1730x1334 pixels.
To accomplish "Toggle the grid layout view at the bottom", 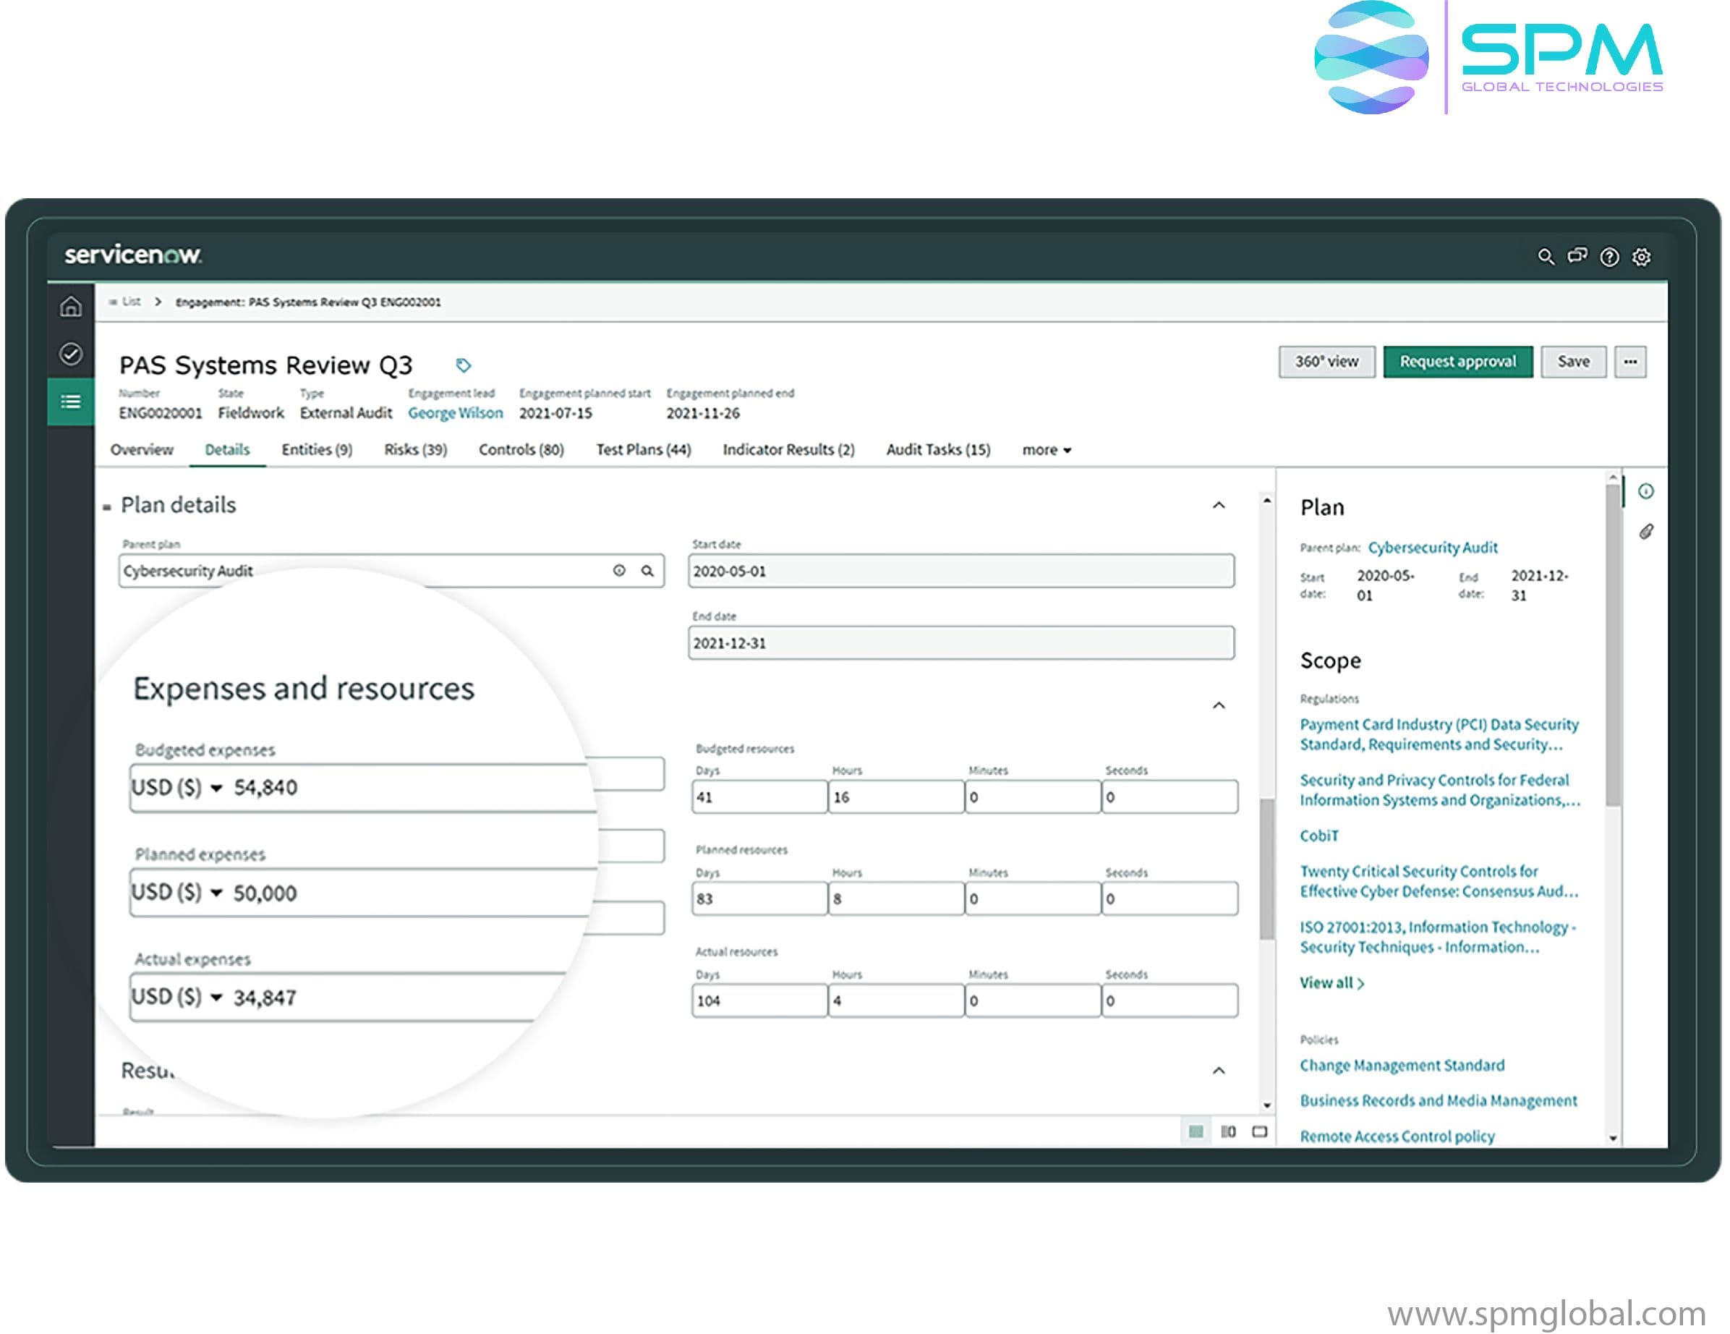I will point(1196,1131).
